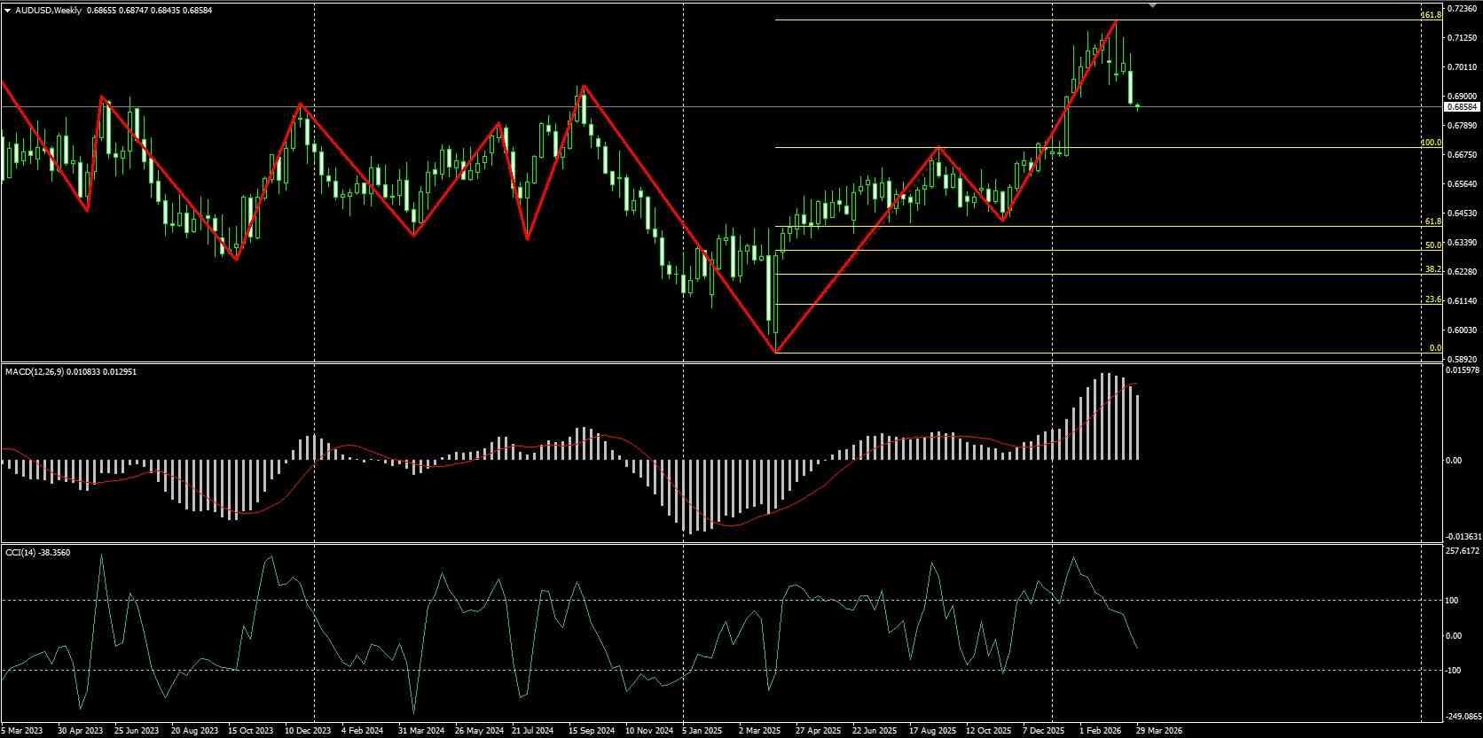Click the gray chart shift triangle marker
This screenshot has height=738, width=1483.
pyautogui.click(x=1152, y=4)
